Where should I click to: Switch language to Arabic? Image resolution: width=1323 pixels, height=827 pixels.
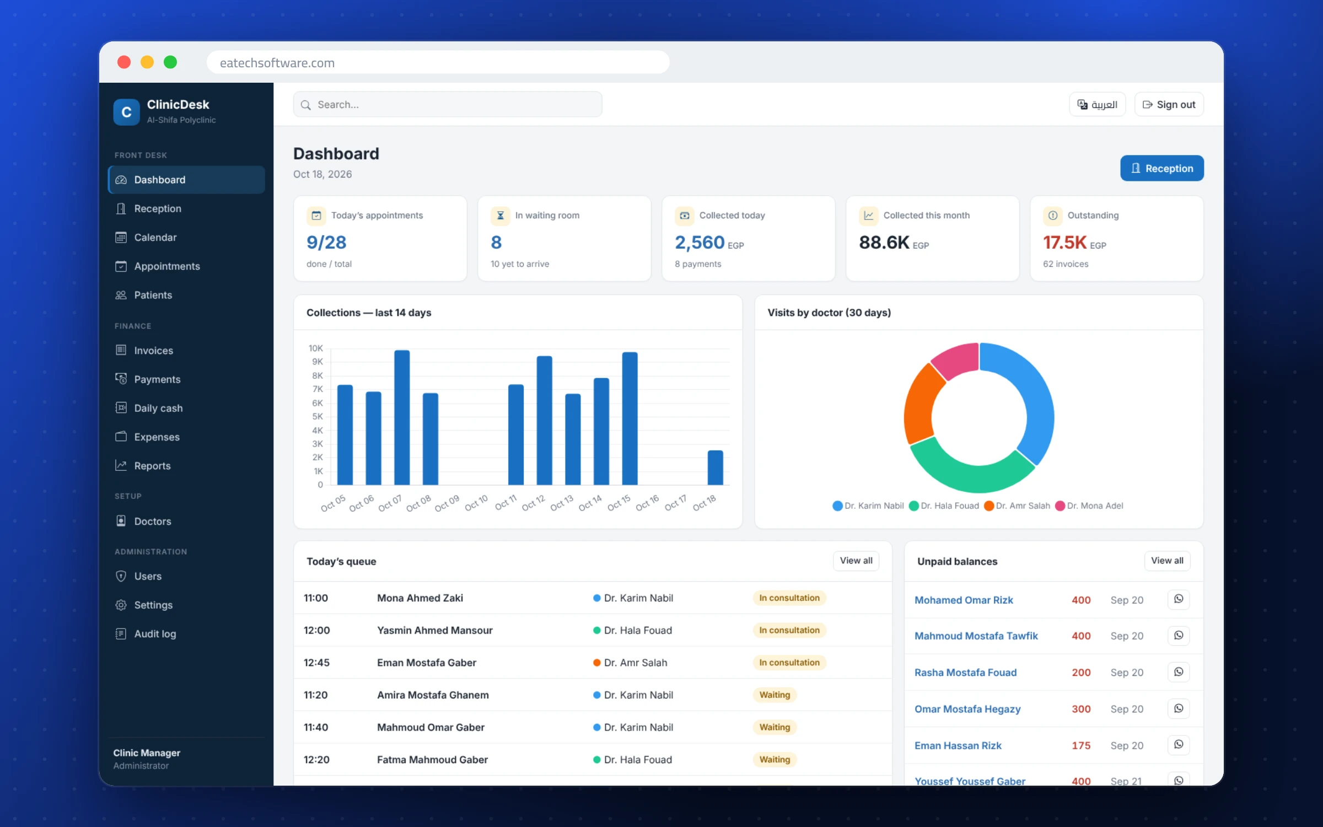point(1097,104)
